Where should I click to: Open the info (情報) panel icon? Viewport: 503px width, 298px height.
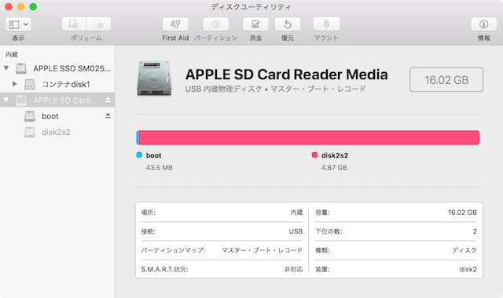point(484,24)
